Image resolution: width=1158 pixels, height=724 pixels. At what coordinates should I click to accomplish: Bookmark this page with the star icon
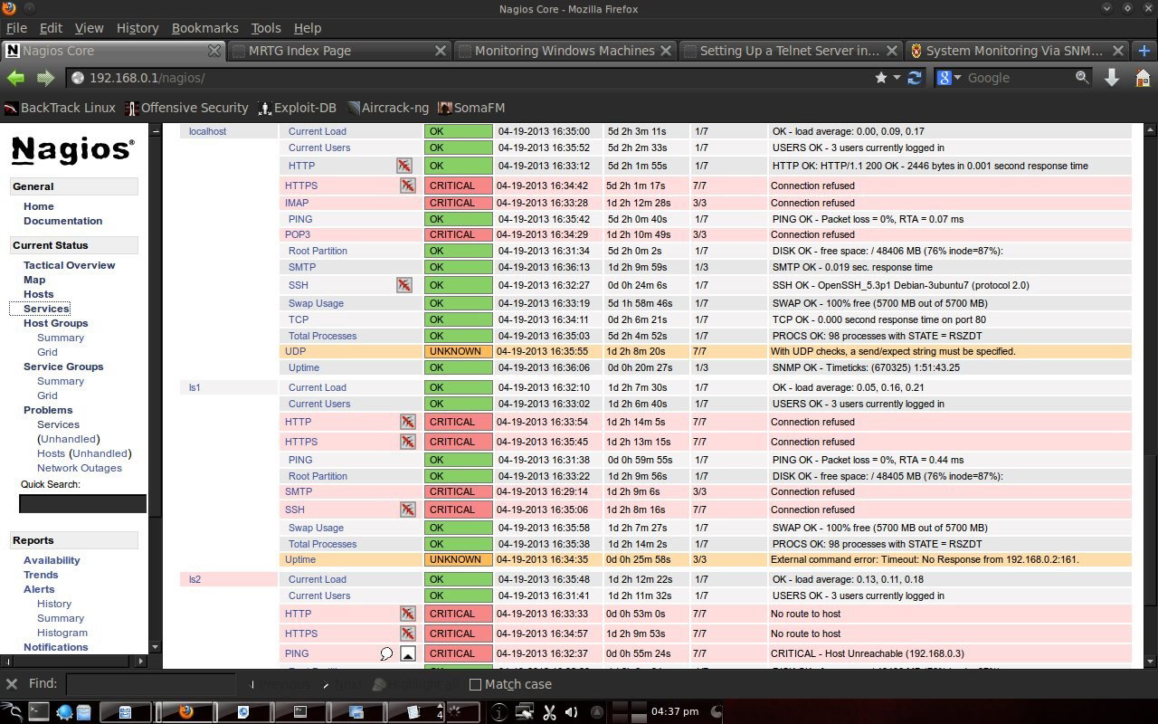tap(881, 78)
